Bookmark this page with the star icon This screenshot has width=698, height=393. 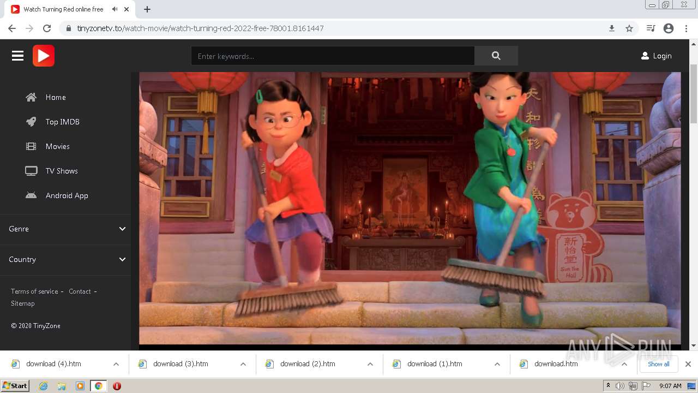pyautogui.click(x=629, y=28)
